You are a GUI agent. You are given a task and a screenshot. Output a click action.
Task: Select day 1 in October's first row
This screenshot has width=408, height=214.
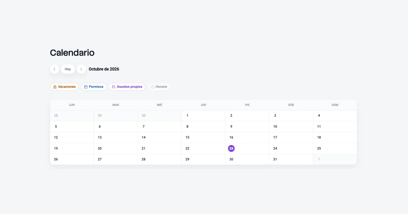pos(203,116)
